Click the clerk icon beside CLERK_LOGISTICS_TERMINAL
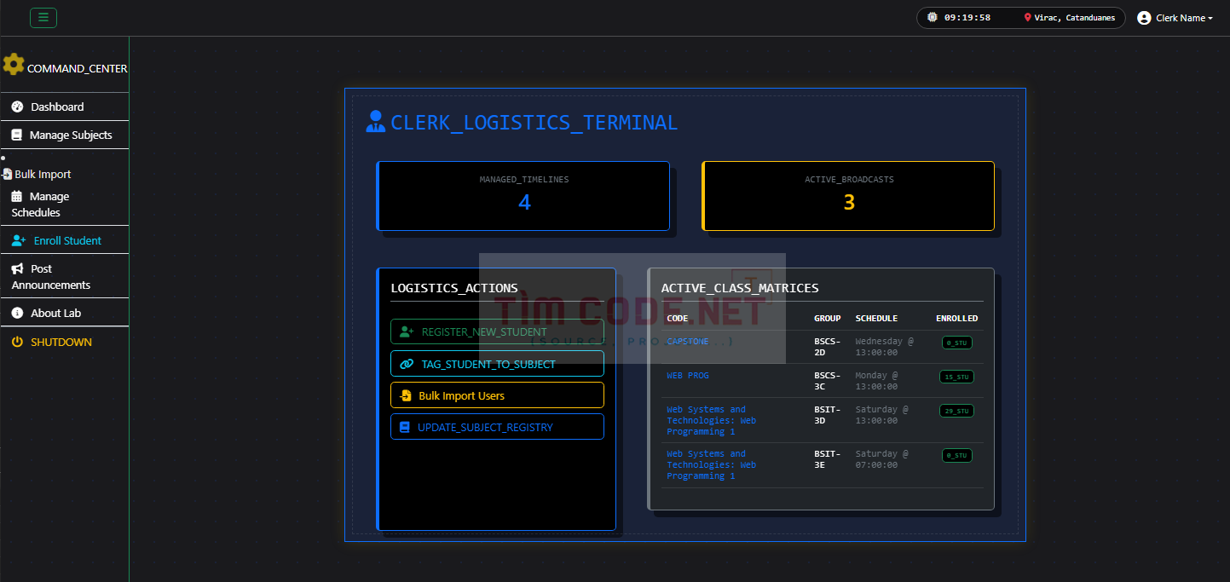This screenshot has height=582, width=1230. (x=376, y=122)
